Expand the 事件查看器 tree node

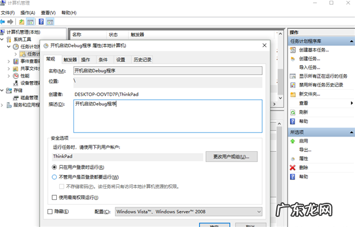pos(9,61)
